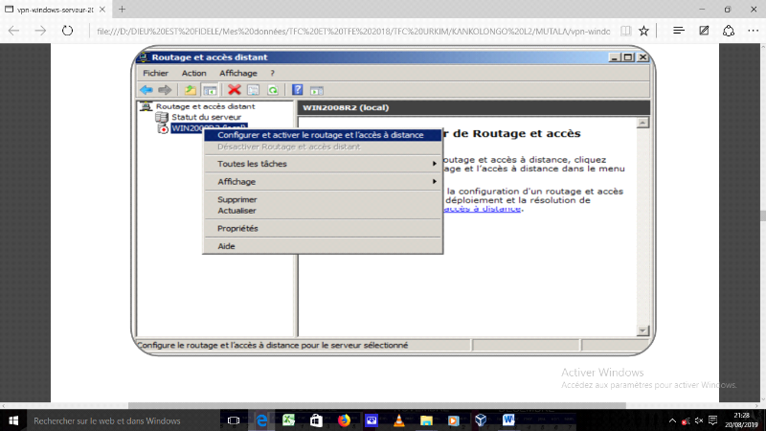The width and height of the screenshot is (766, 431).
Task: Open Excel from the taskbar
Action: (x=289, y=420)
